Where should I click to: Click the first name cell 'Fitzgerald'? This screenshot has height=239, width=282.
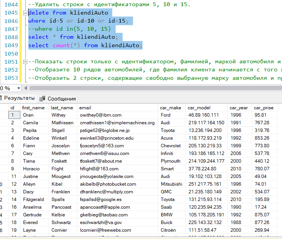point(33,199)
